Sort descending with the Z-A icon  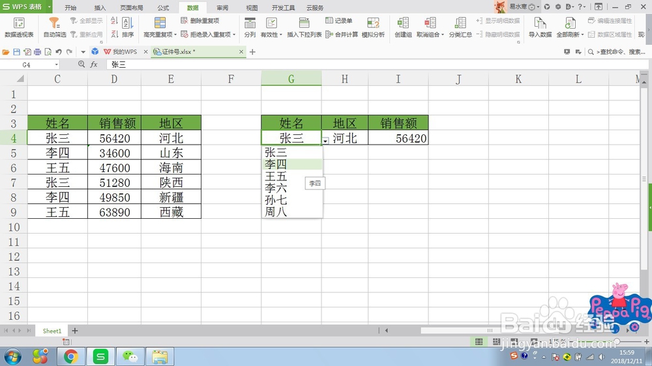point(114,34)
